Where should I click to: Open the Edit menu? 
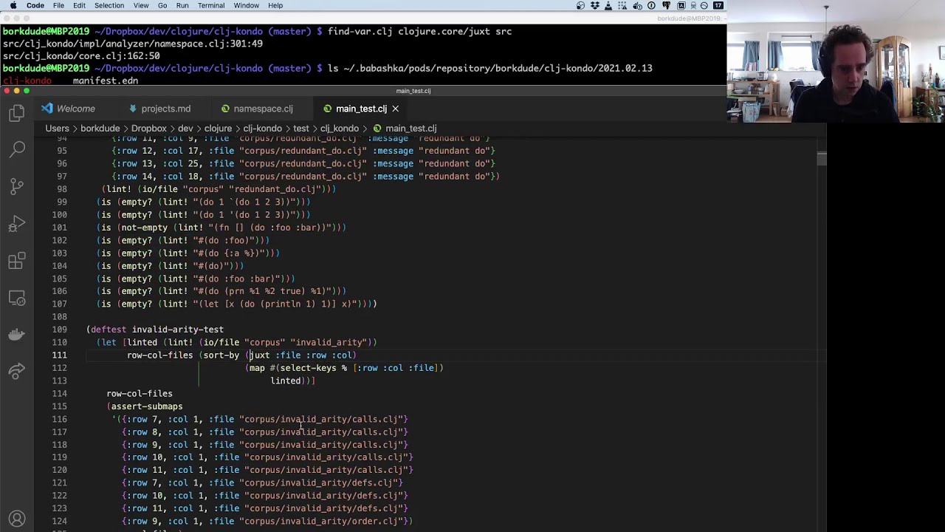tap(79, 6)
